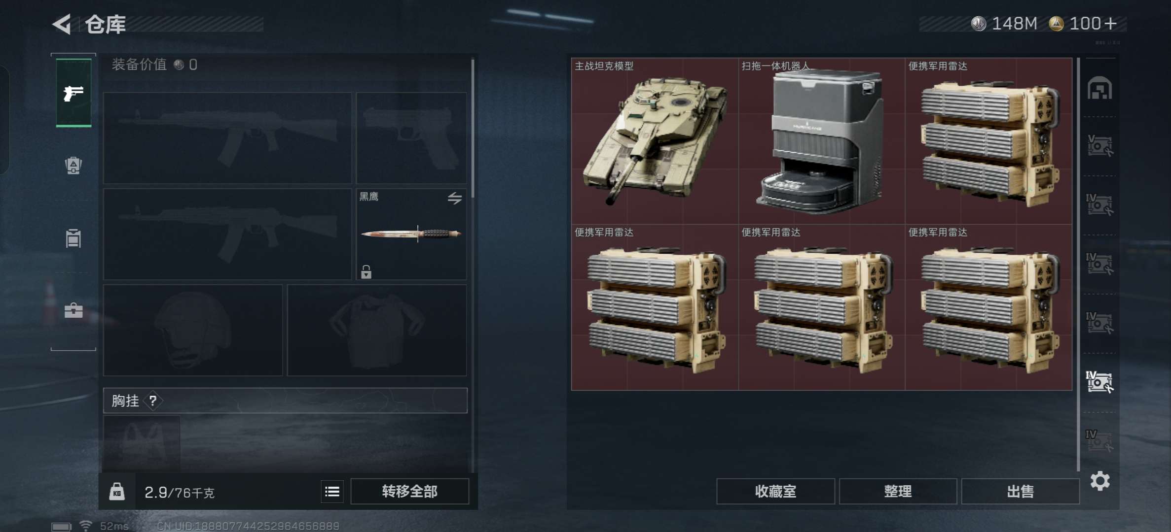Open the backpack tab in left sidebar
The width and height of the screenshot is (1171, 532).
73,166
